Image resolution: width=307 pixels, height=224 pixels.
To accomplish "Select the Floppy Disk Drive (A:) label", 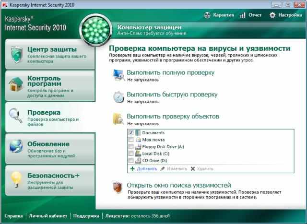I will (x=163, y=147).
